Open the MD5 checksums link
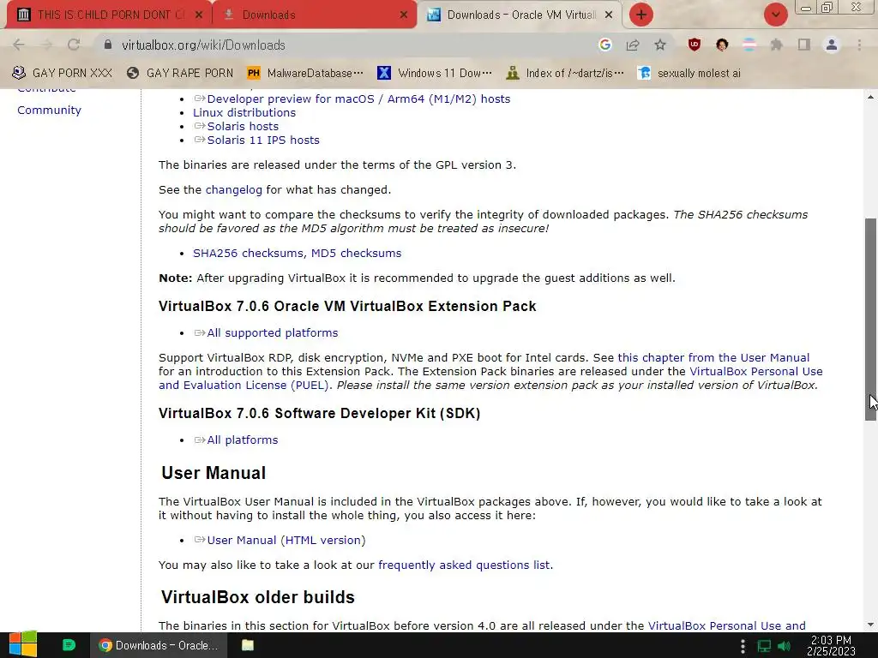The width and height of the screenshot is (878, 658). 356,253
